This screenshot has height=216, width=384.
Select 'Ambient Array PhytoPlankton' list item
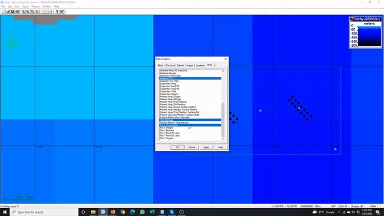(x=190, y=102)
